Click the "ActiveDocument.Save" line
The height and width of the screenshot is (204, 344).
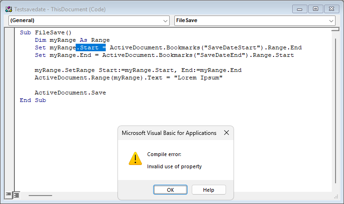70,93
